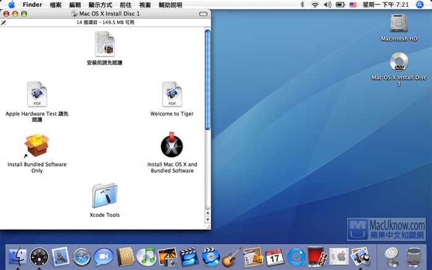Launch GarageBand from the Dock

tap(231, 257)
